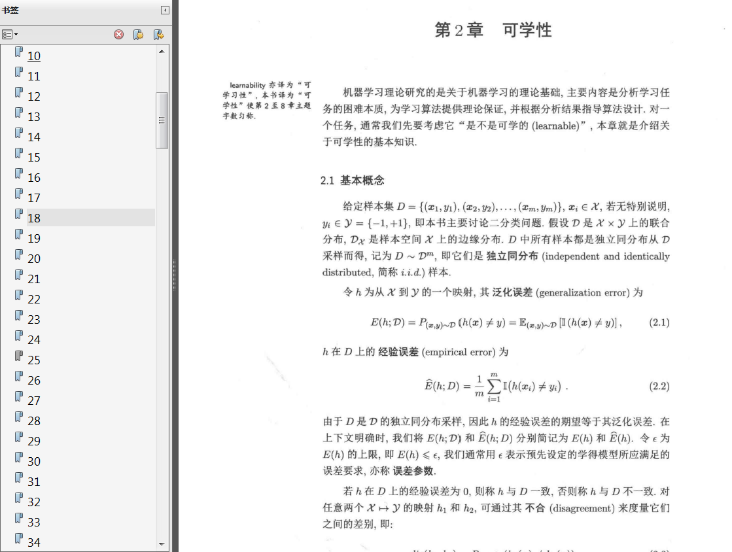This screenshot has height=552, width=732.
Task: Click the bookmark icon next to 29
Action: [x=19, y=437]
